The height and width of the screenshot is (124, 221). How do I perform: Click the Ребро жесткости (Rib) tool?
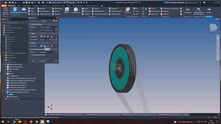pyautogui.click(x=44, y=14)
